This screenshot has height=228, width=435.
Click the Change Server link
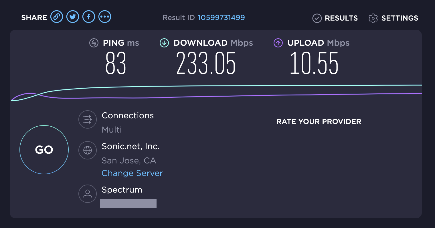(132, 173)
